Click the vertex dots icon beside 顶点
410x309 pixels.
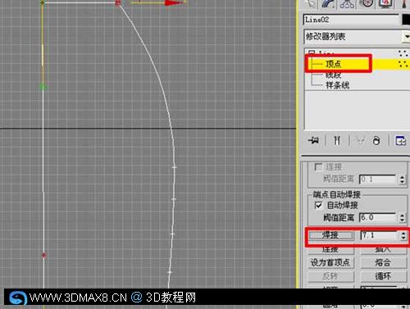click(403, 64)
